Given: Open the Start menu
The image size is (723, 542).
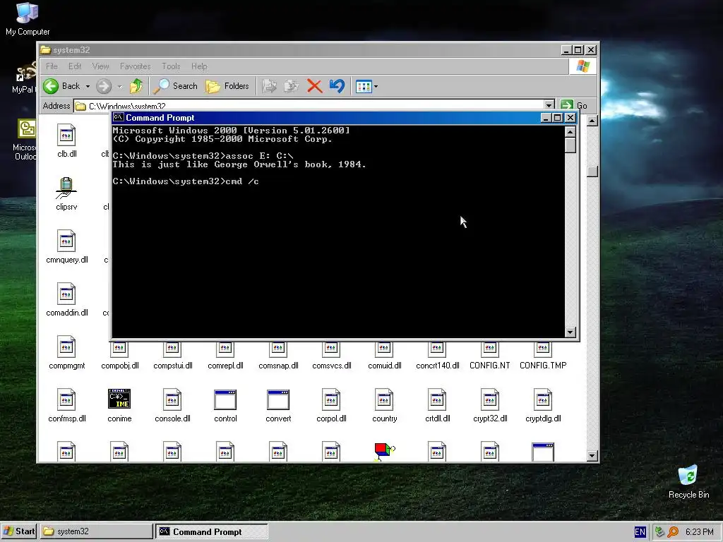Looking at the screenshot, I should 18,531.
